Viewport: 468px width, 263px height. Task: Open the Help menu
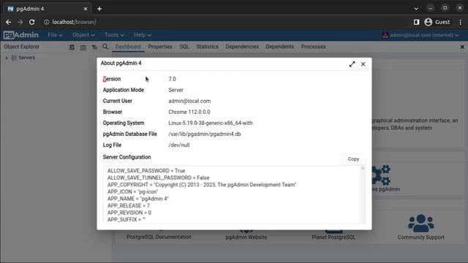point(142,35)
